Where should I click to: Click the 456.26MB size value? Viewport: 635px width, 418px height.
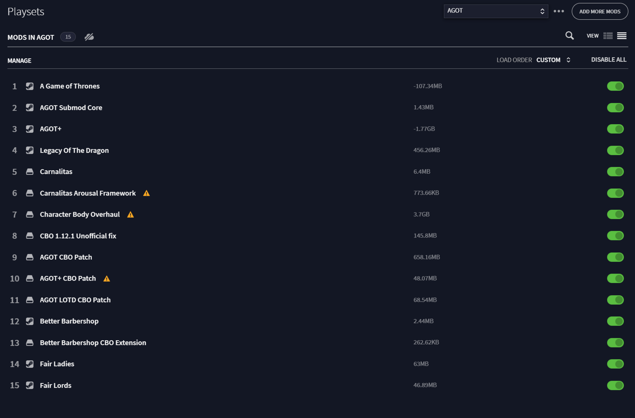pyautogui.click(x=426, y=150)
